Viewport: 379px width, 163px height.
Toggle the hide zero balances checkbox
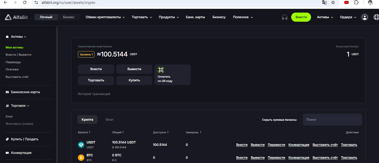(258, 120)
